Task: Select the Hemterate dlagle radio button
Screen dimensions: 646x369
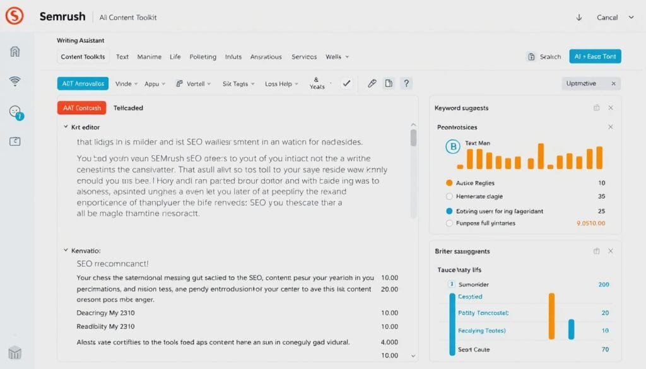Action: [x=449, y=196]
